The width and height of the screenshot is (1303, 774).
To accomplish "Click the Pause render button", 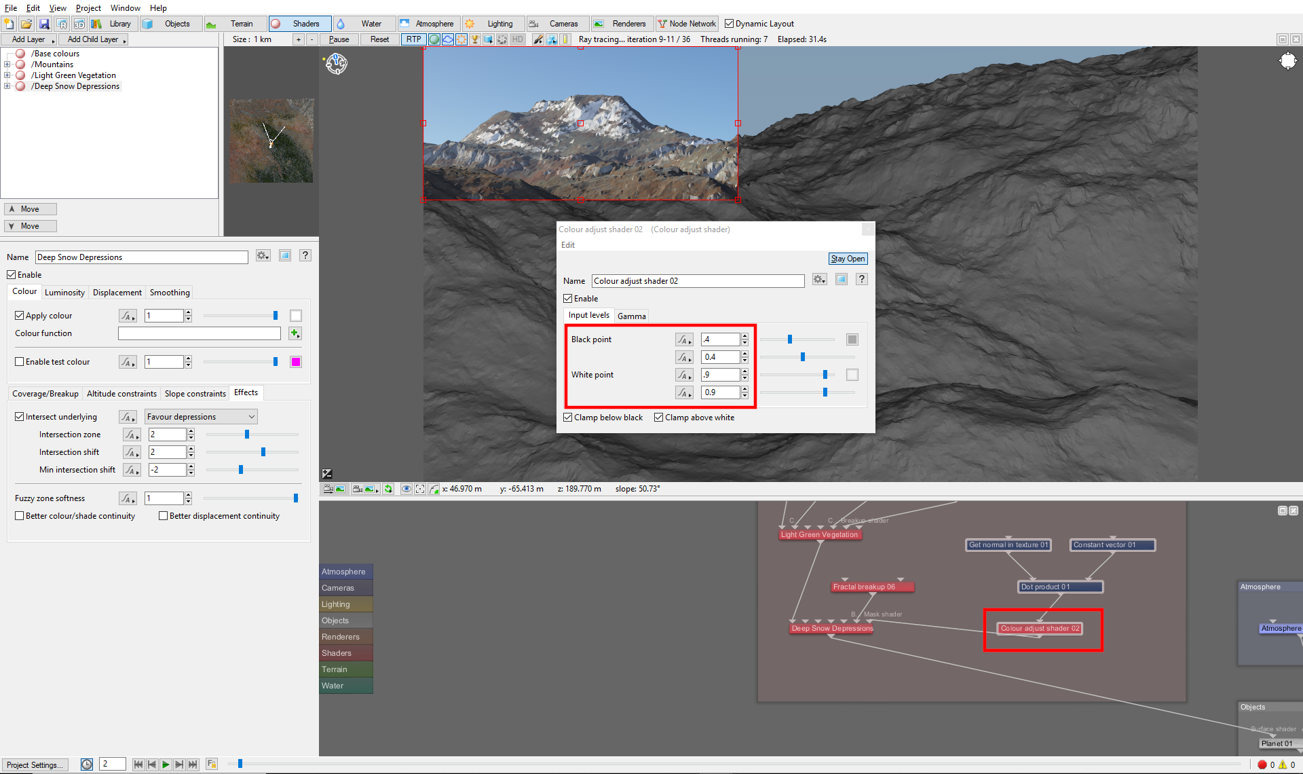I will click(339, 39).
